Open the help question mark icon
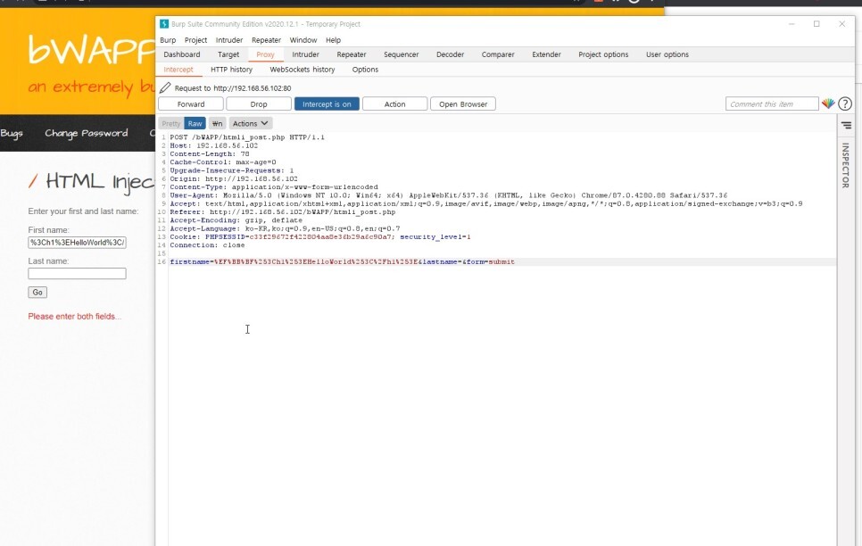Image resolution: width=862 pixels, height=546 pixels. [x=845, y=103]
